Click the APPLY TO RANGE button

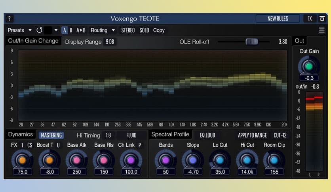252,135
